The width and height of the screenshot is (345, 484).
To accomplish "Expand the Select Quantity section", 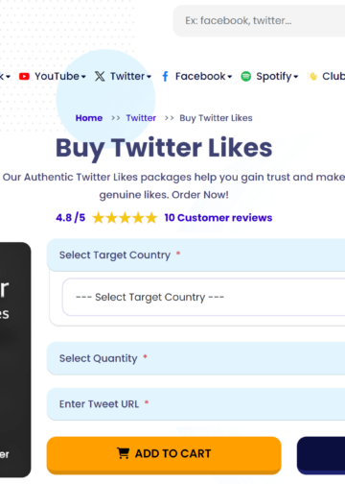I will pyautogui.click(x=195, y=358).
